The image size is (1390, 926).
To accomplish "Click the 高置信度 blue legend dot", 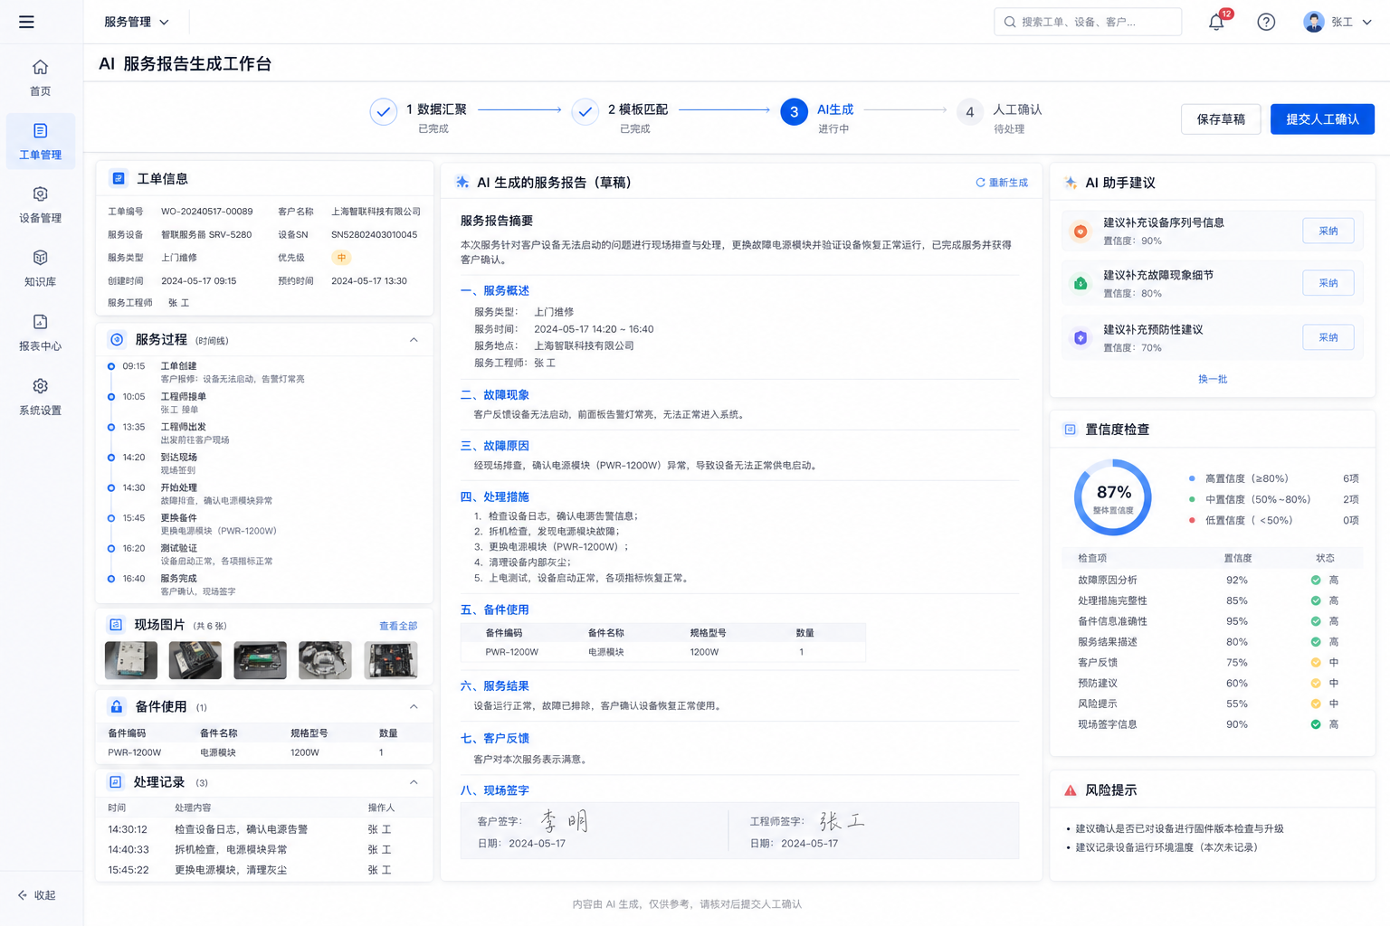I will click(1192, 478).
